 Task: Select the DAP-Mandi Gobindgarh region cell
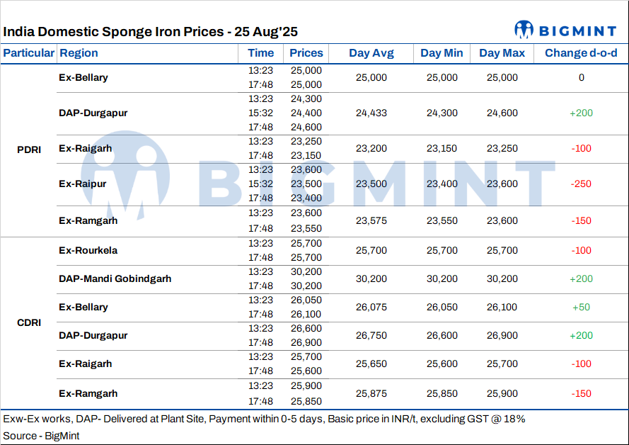[x=115, y=278]
